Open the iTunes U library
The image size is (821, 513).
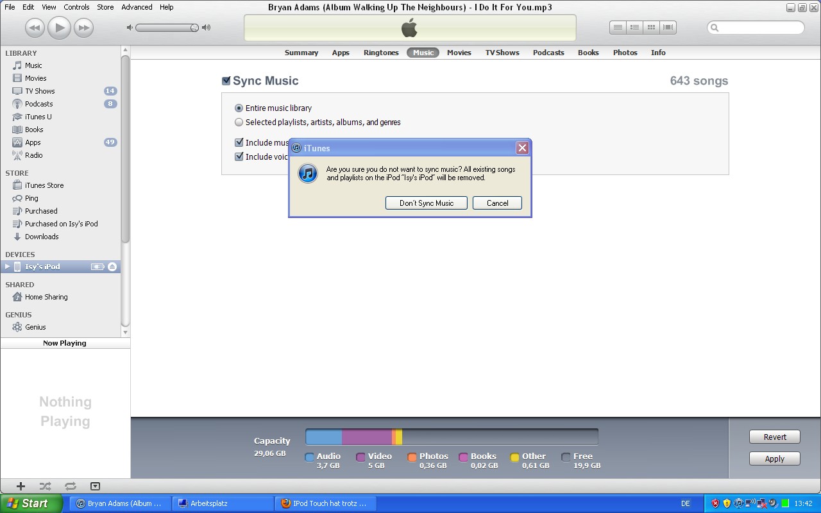38,117
